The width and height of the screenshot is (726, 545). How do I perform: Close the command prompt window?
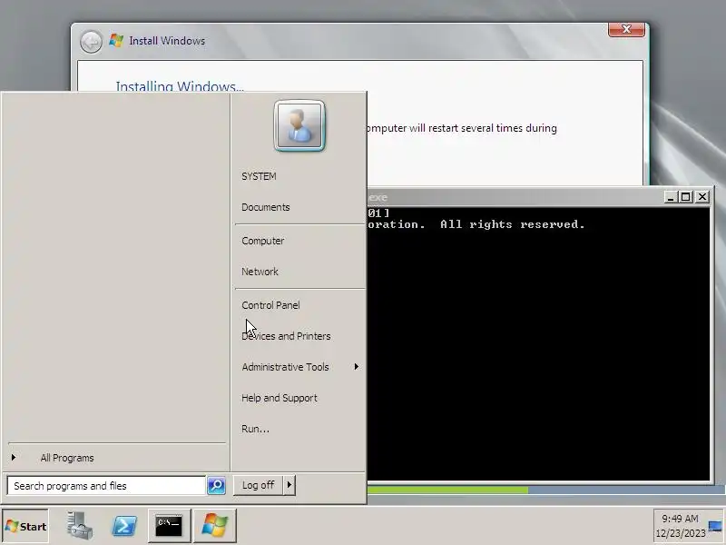(702, 197)
